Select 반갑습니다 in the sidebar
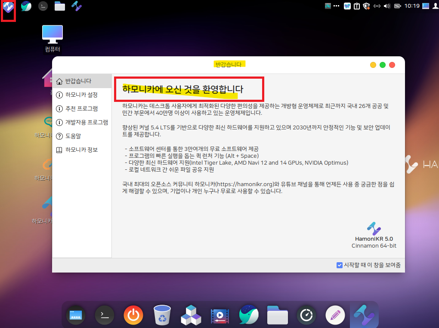Image resolution: width=439 pixels, height=328 pixels. (82, 81)
